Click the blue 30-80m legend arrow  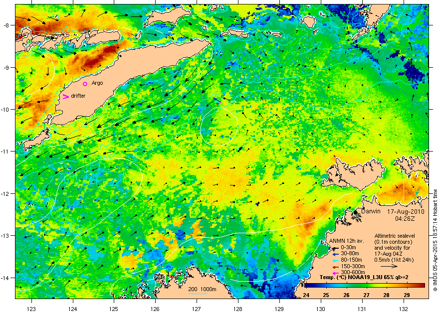[x=335, y=255]
